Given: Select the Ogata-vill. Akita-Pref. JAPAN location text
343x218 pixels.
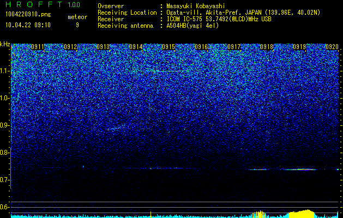Looking at the screenshot, I should pyautogui.click(x=243, y=13).
